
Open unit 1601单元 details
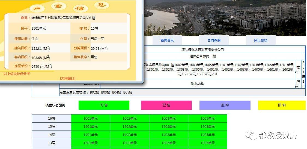pos(90,118)
